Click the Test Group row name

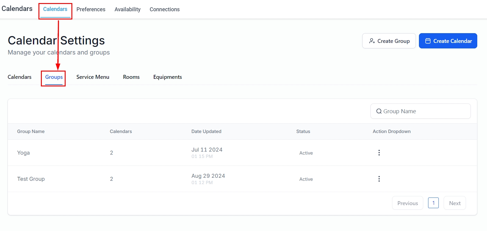(x=31, y=179)
